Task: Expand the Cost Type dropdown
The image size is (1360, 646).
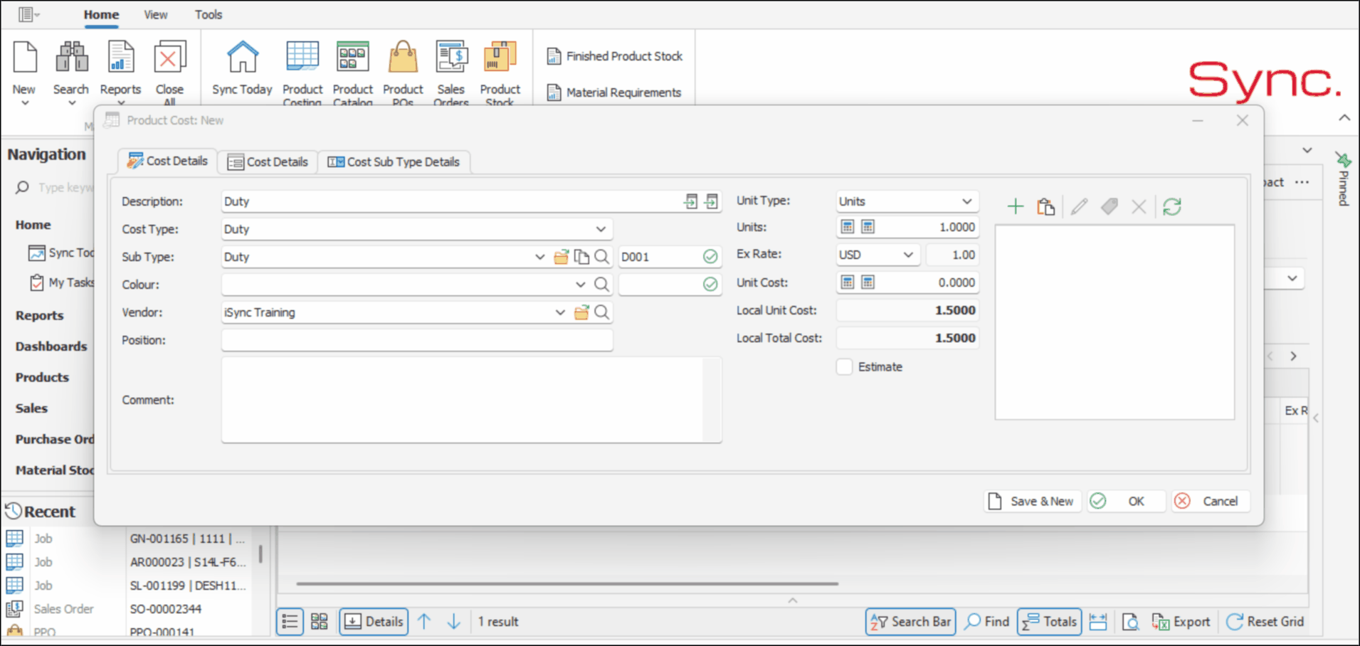Action: tap(601, 229)
